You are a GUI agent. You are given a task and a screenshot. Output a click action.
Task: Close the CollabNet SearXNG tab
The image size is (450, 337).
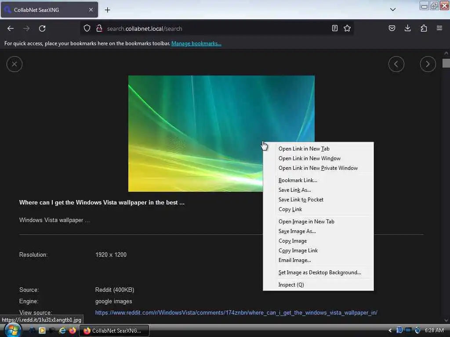point(91,10)
